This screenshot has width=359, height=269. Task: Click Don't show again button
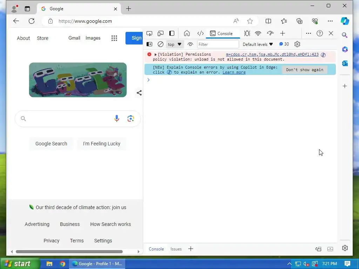coord(305,70)
